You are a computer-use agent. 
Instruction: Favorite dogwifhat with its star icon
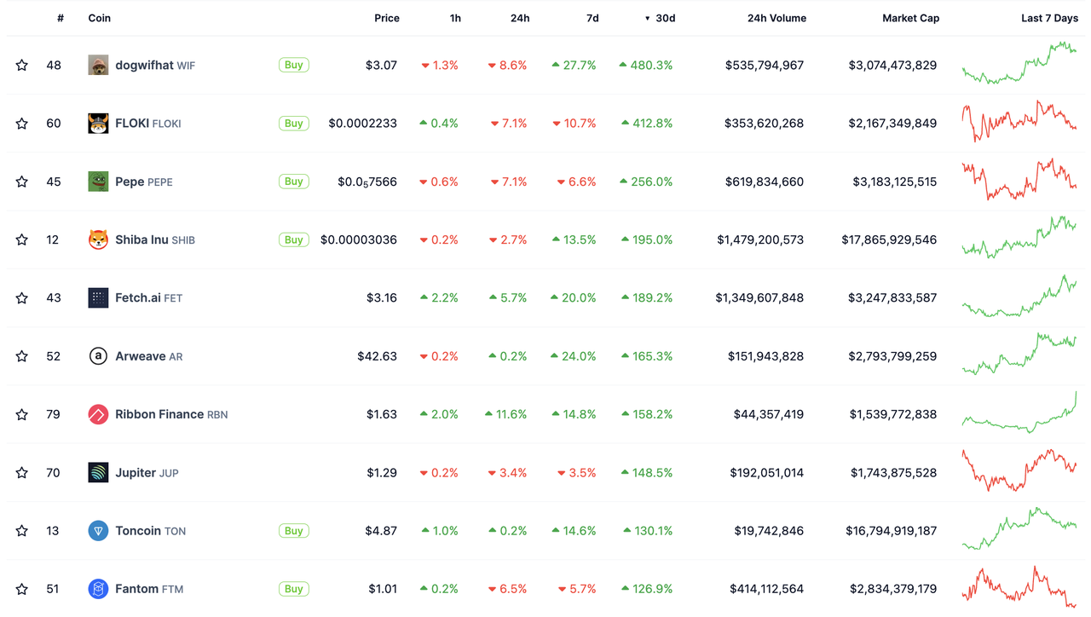[x=21, y=64]
